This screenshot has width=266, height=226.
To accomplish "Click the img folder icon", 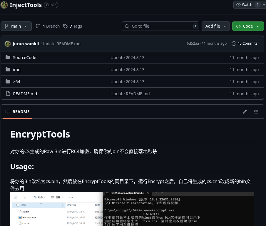I will (x=8, y=70).
